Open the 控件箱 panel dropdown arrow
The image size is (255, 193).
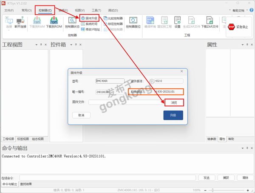click(71, 45)
